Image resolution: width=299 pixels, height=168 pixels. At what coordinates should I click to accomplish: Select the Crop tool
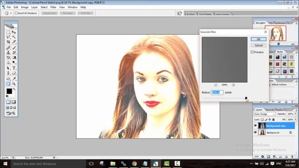click(8, 42)
